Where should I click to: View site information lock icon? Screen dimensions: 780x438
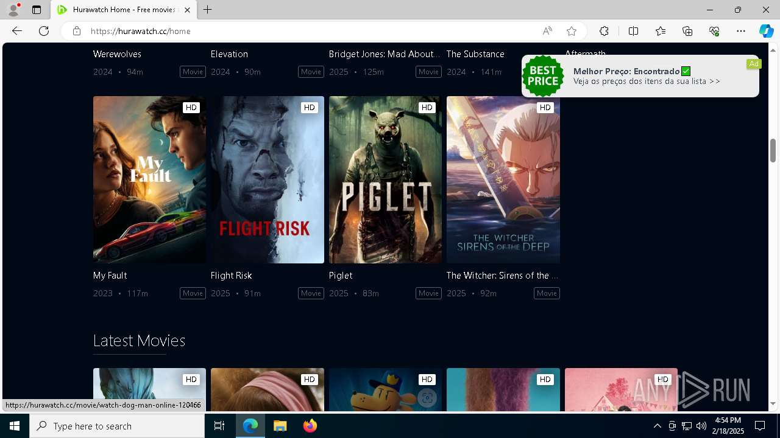point(76,31)
